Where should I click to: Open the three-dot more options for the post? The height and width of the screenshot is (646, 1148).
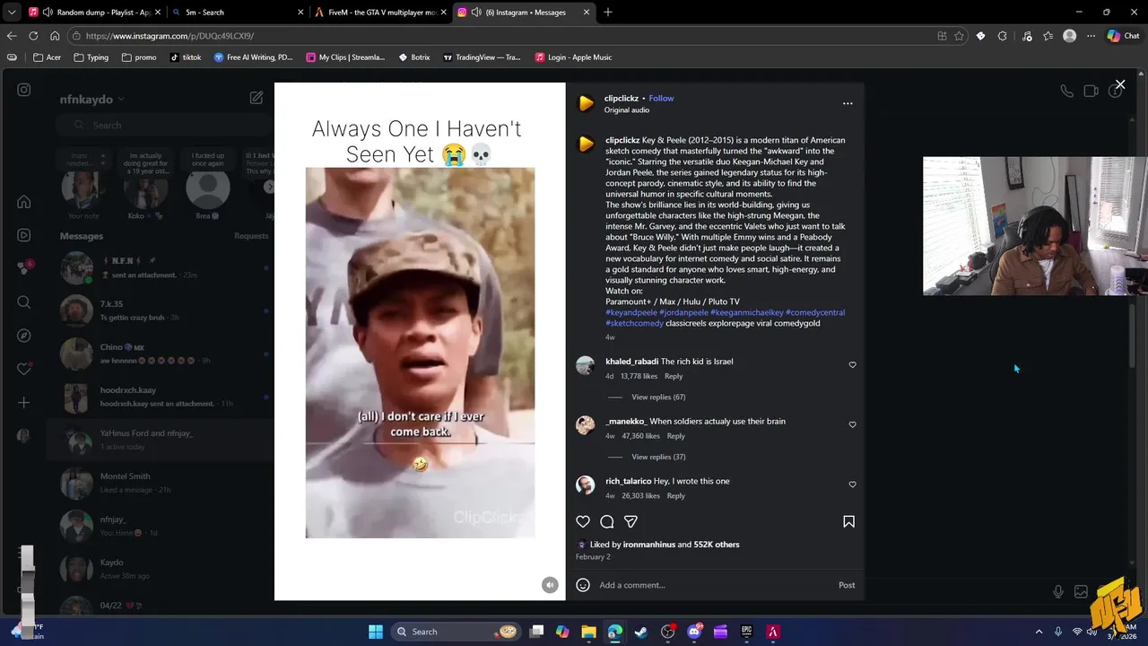tap(848, 103)
